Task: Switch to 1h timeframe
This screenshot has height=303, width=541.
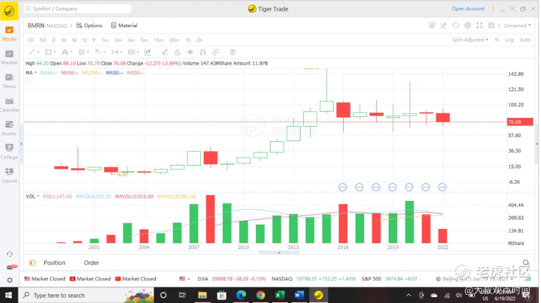Action: [x=188, y=40]
